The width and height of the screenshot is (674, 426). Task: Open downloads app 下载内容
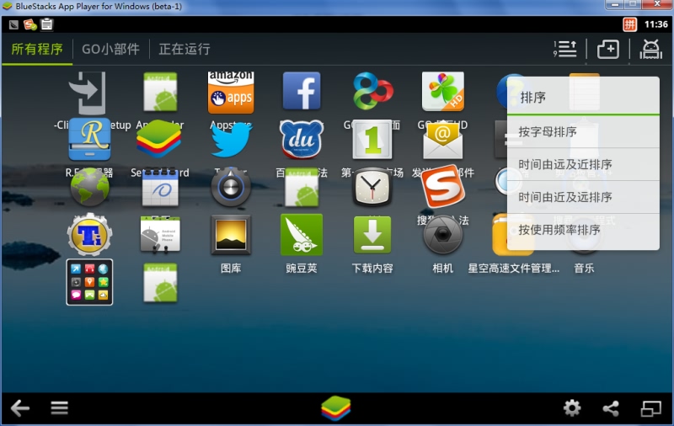tap(372, 235)
